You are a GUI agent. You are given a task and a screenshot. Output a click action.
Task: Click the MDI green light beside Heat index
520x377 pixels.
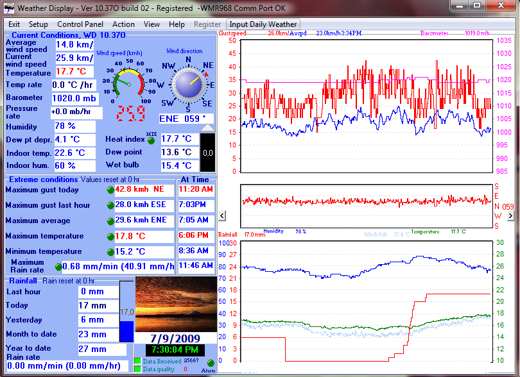152,140
